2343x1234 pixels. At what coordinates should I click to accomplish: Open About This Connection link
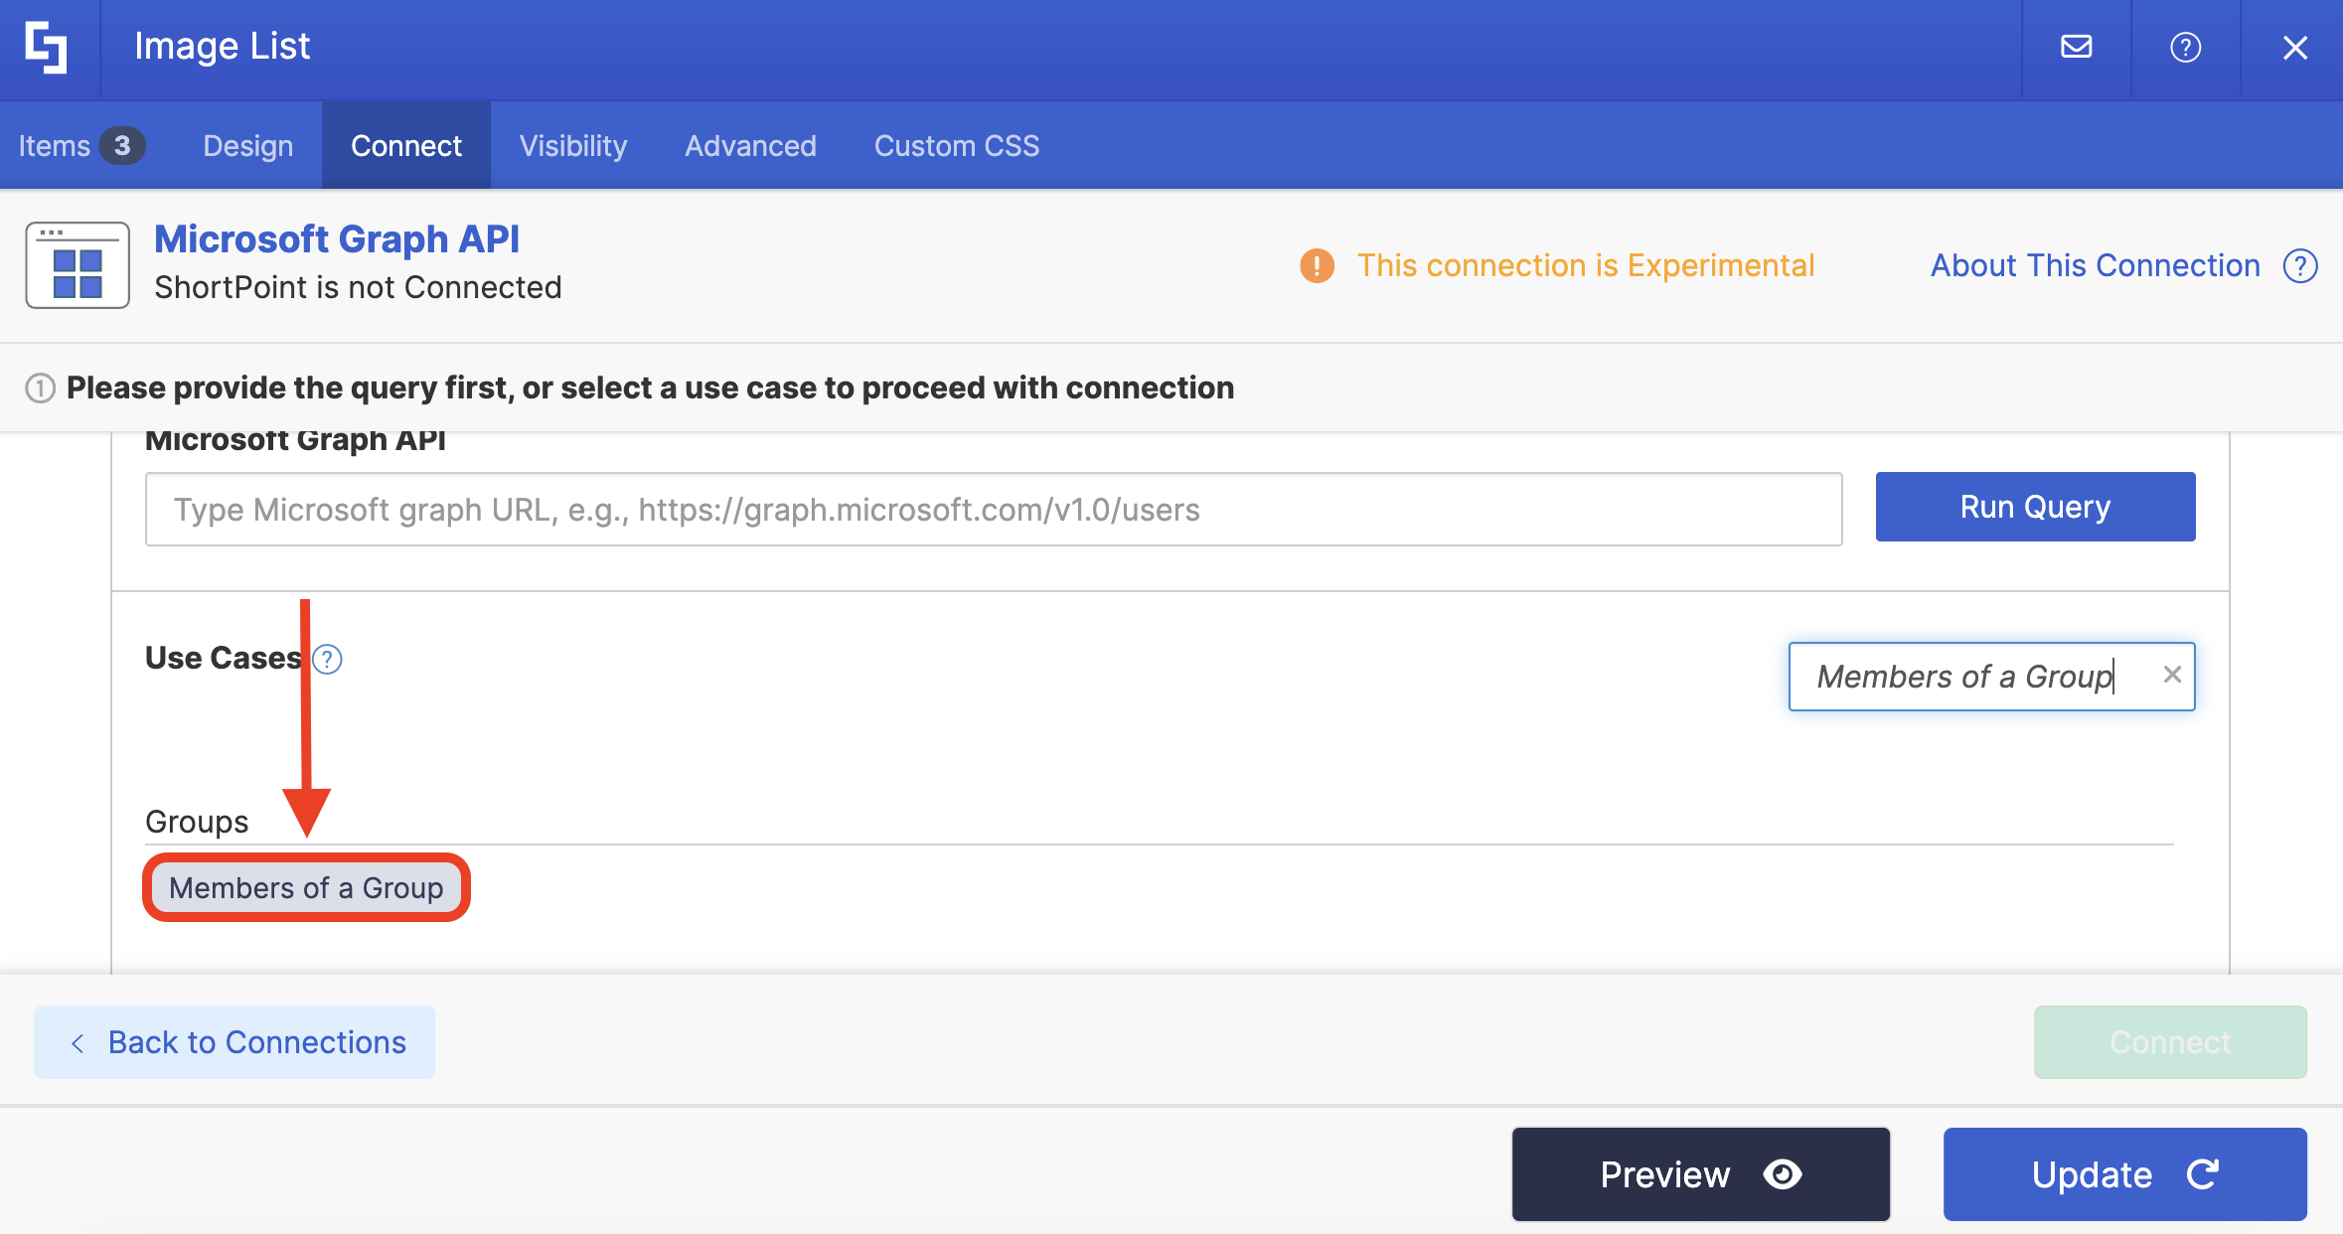click(x=2095, y=265)
